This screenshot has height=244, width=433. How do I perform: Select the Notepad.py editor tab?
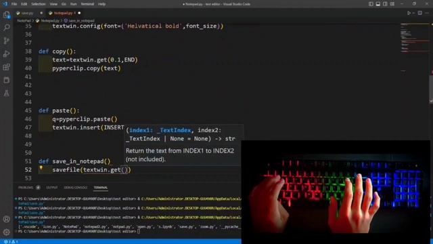click(63, 13)
